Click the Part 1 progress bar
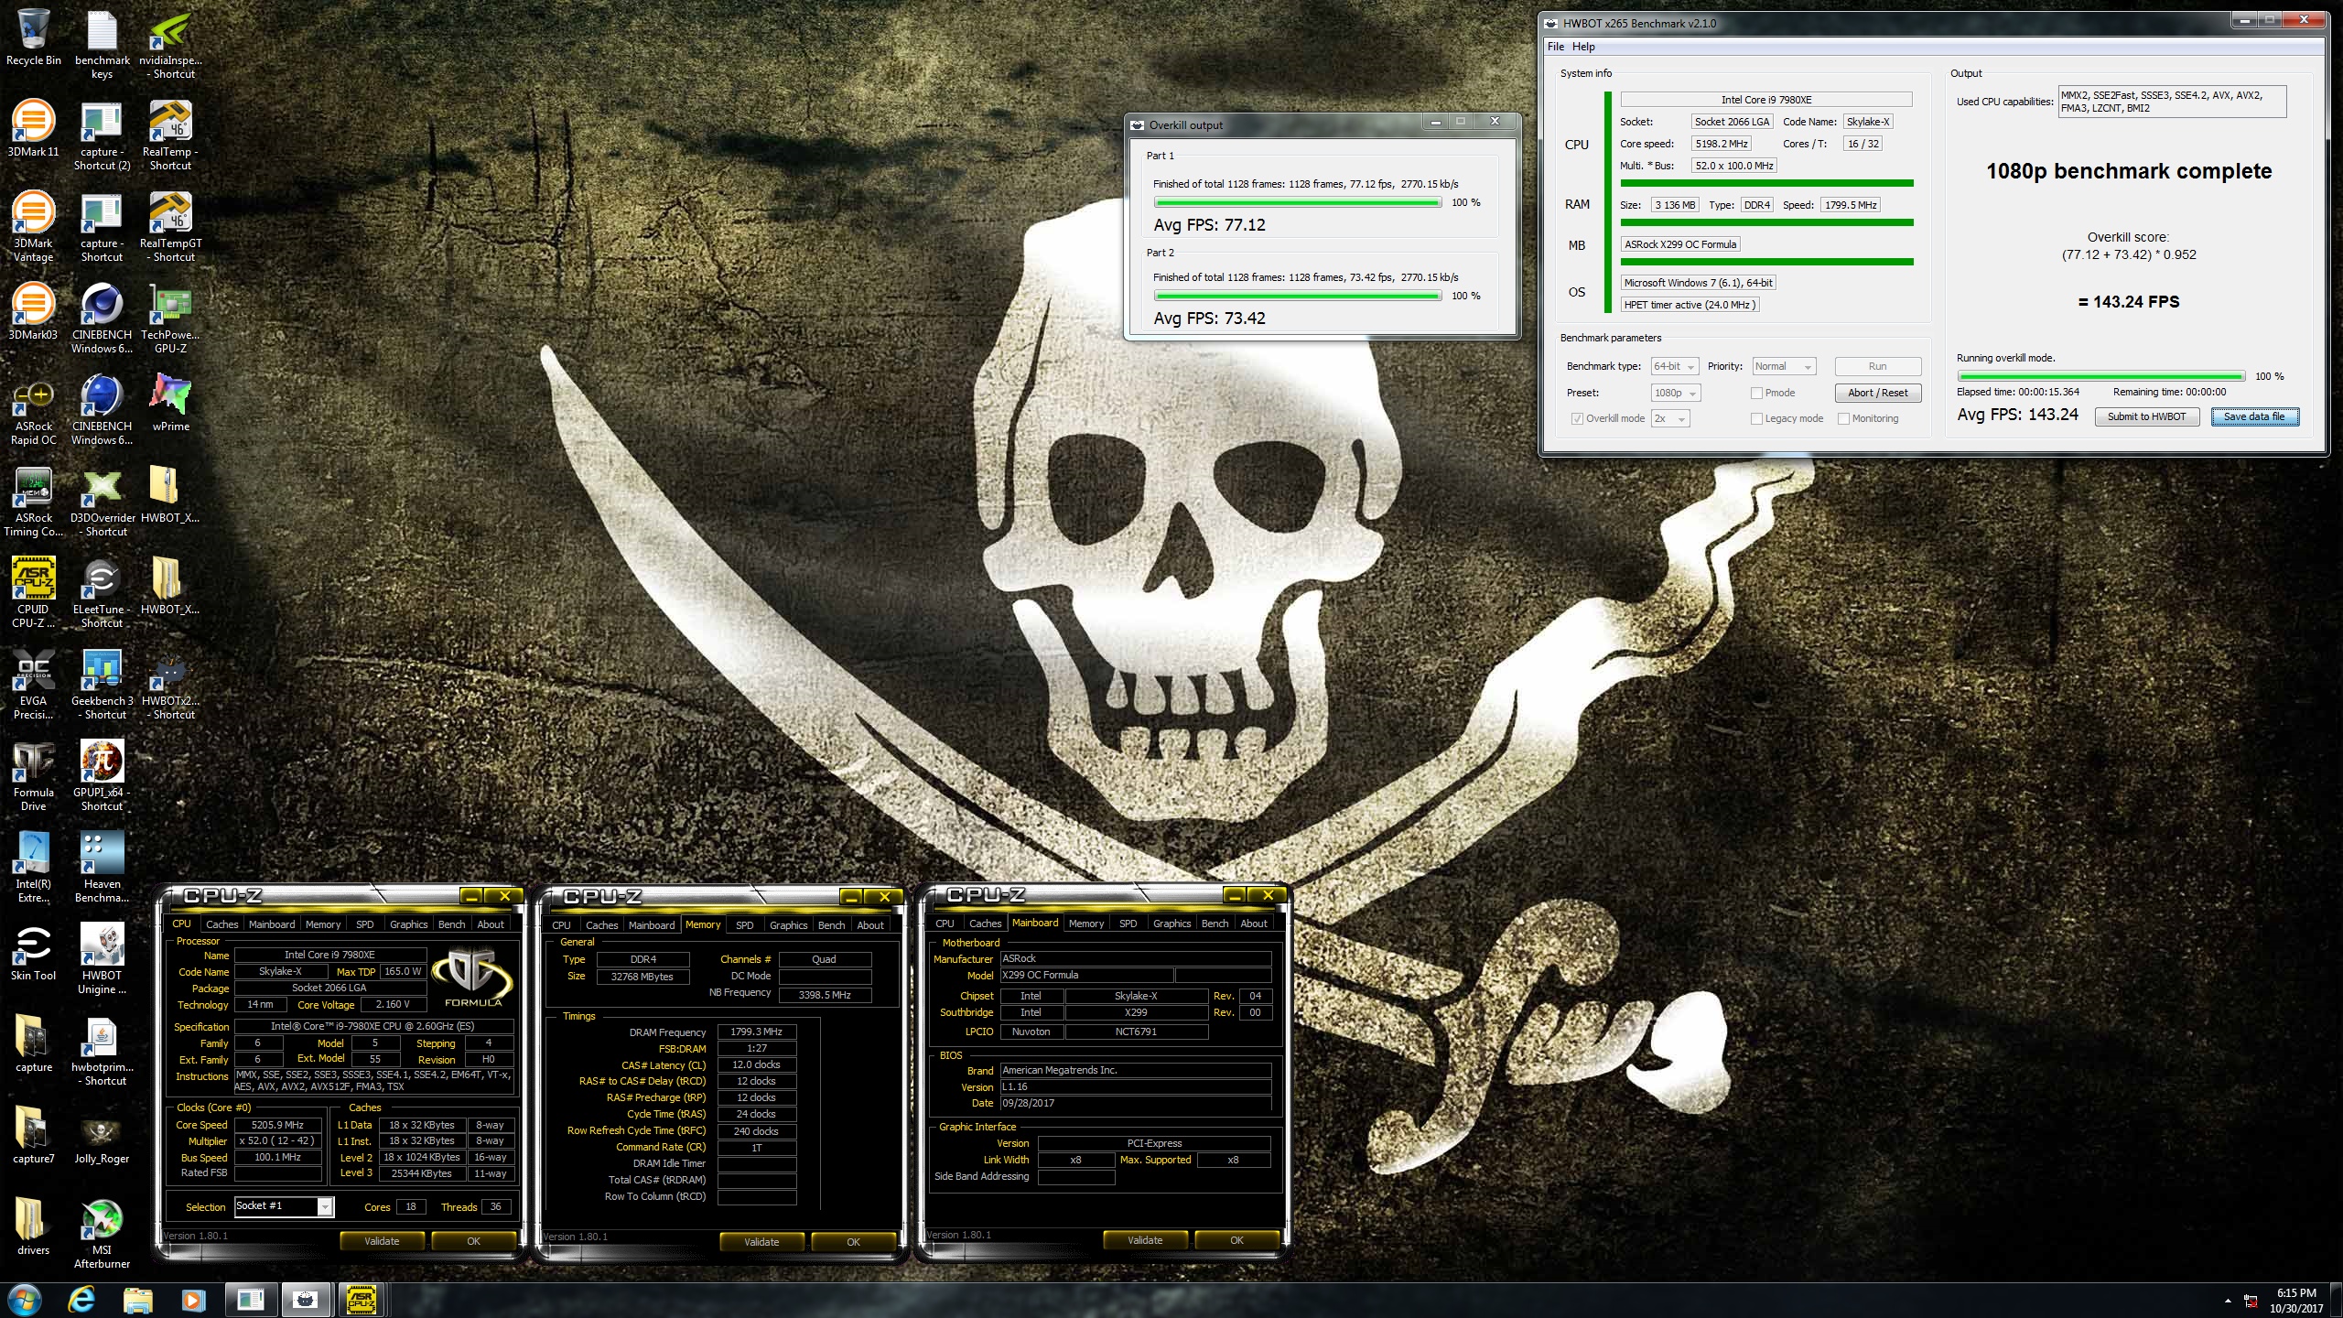Image resolution: width=2343 pixels, height=1318 pixels. coord(1297,202)
